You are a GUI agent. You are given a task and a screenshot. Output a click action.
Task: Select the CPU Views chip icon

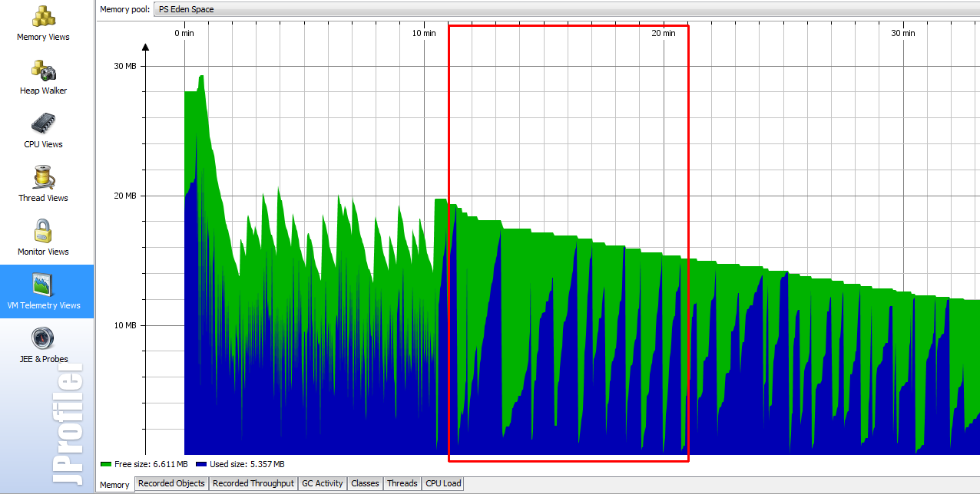(43, 123)
